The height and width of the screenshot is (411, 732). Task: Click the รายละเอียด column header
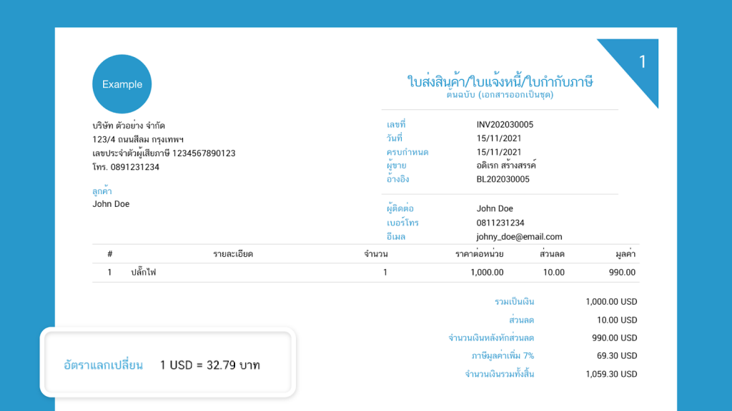click(x=233, y=254)
